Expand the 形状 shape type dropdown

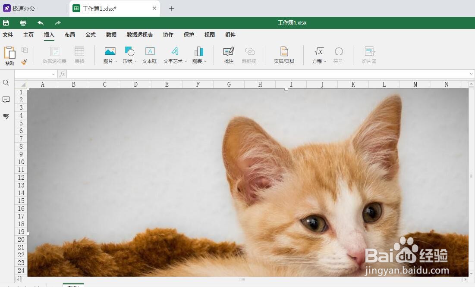click(x=136, y=61)
